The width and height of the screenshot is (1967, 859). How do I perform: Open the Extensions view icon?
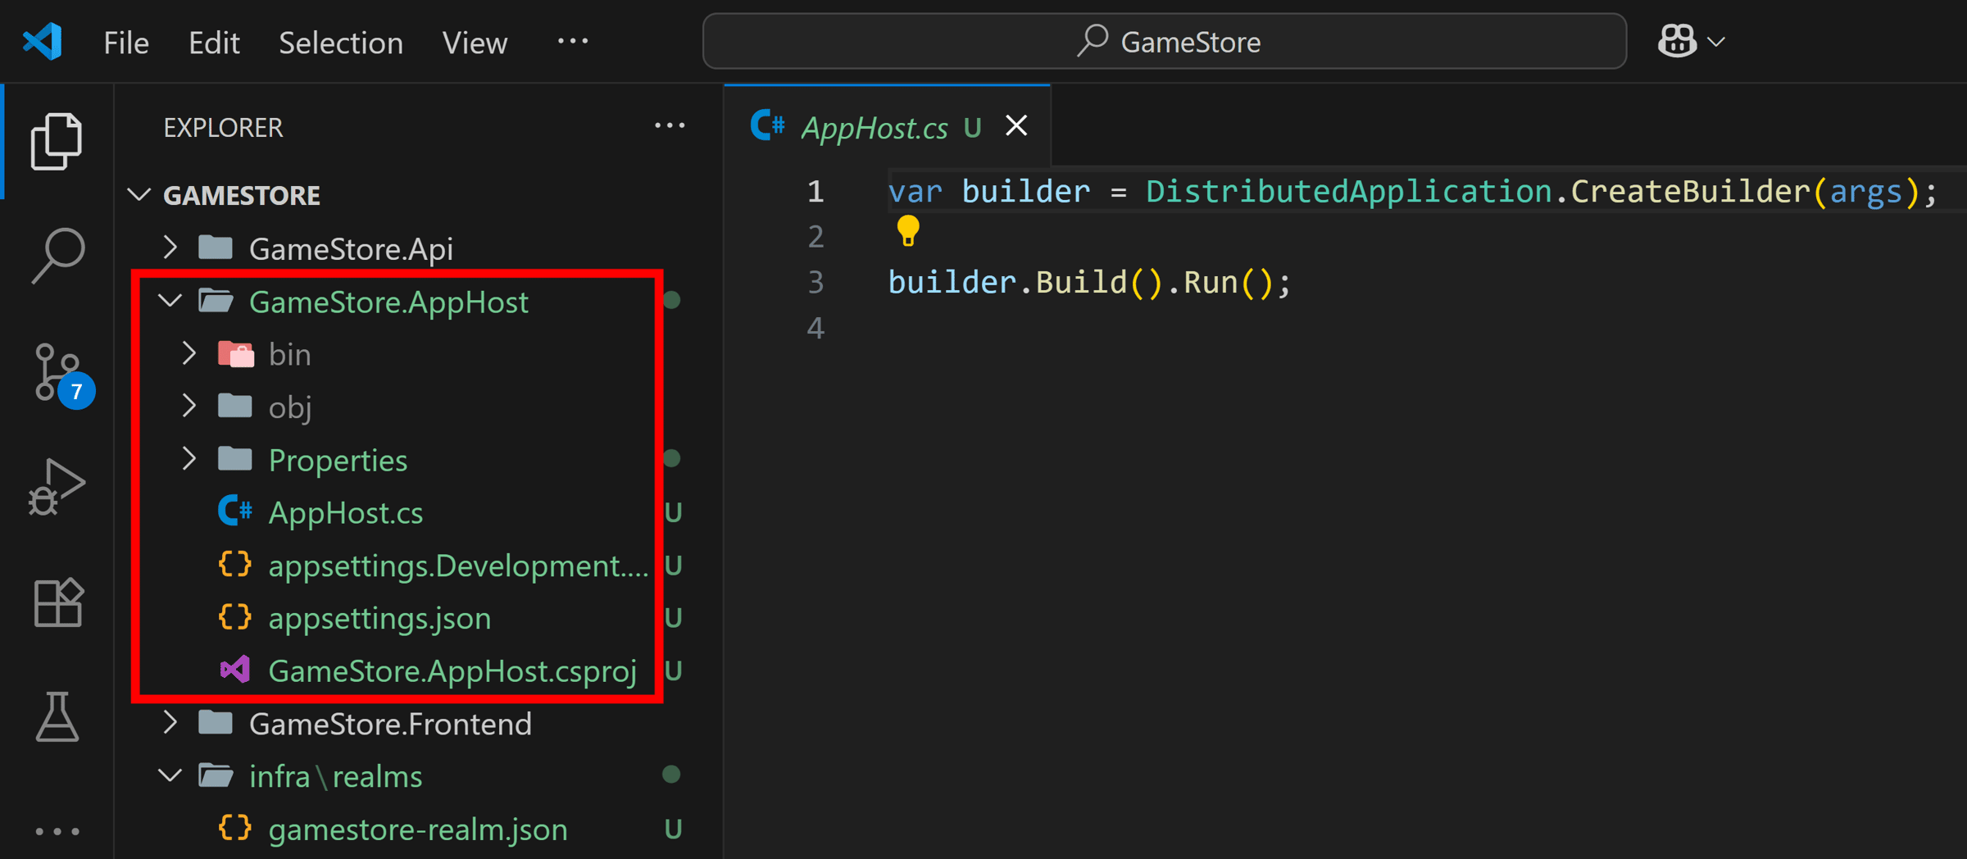[x=58, y=602]
